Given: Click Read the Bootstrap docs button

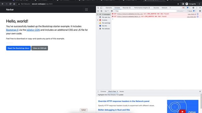Looking at the screenshot, I should (x=18, y=48).
